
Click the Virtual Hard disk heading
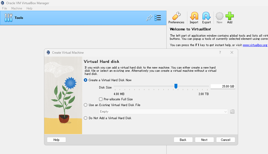click(102, 61)
